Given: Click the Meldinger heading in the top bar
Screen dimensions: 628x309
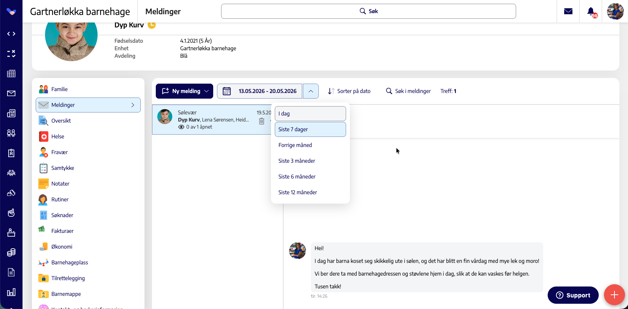Looking at the screenshot, I should (x=163, y=12).
